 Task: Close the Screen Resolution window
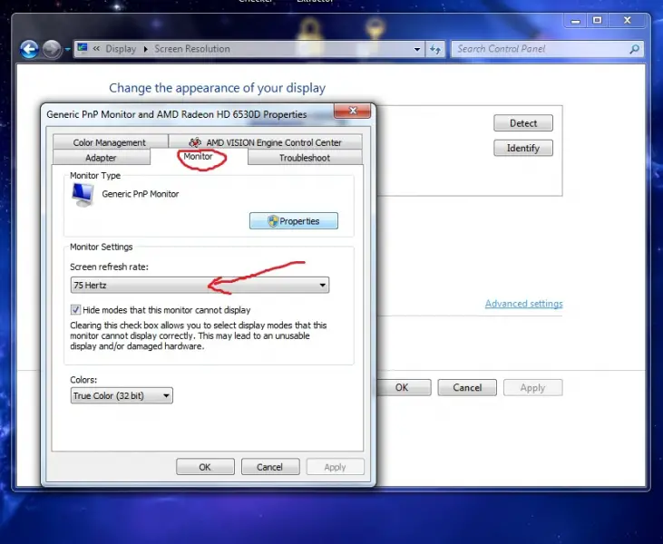[628, 20]
